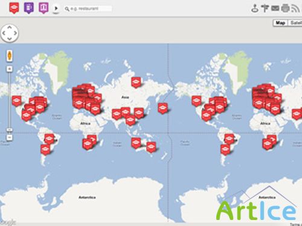
Task: Click the 'Asia' continent label
Action: (x=125, y=97)
